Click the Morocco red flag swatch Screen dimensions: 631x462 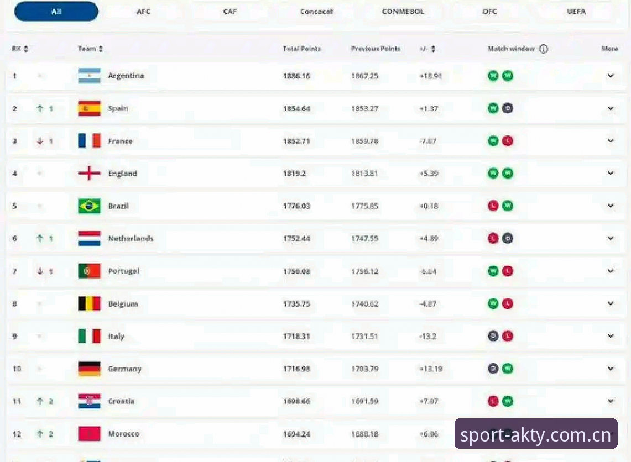90,433
